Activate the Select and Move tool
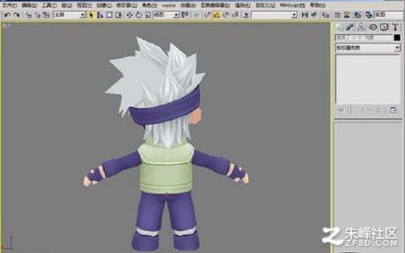The image size is (405, 253). click(x=129, y=15)
